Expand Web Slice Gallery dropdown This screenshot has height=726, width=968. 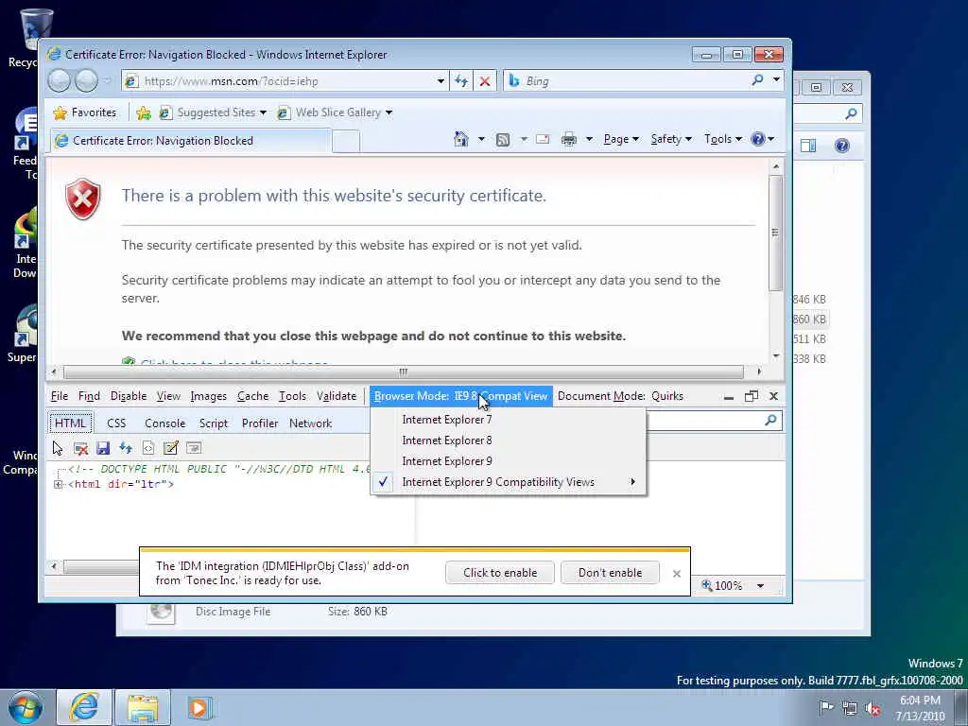389,113
